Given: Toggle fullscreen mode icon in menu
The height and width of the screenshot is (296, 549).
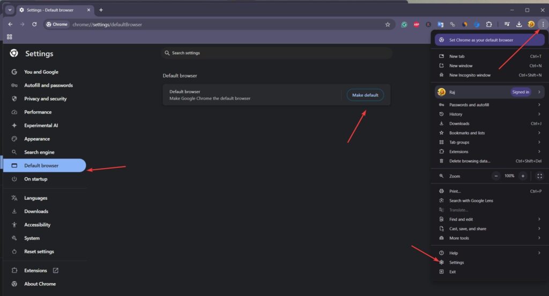Looking at the screenshot, I should click(539, 176).
